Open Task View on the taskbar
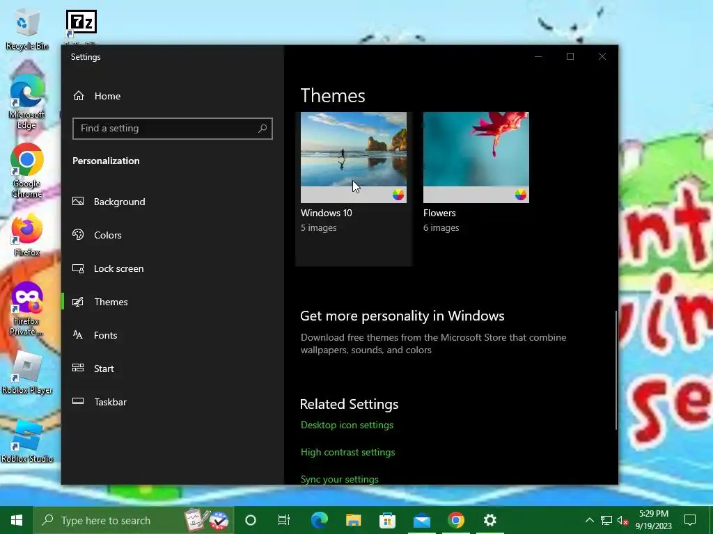Viewport: 713px width, 534px height. click(284, 520)
